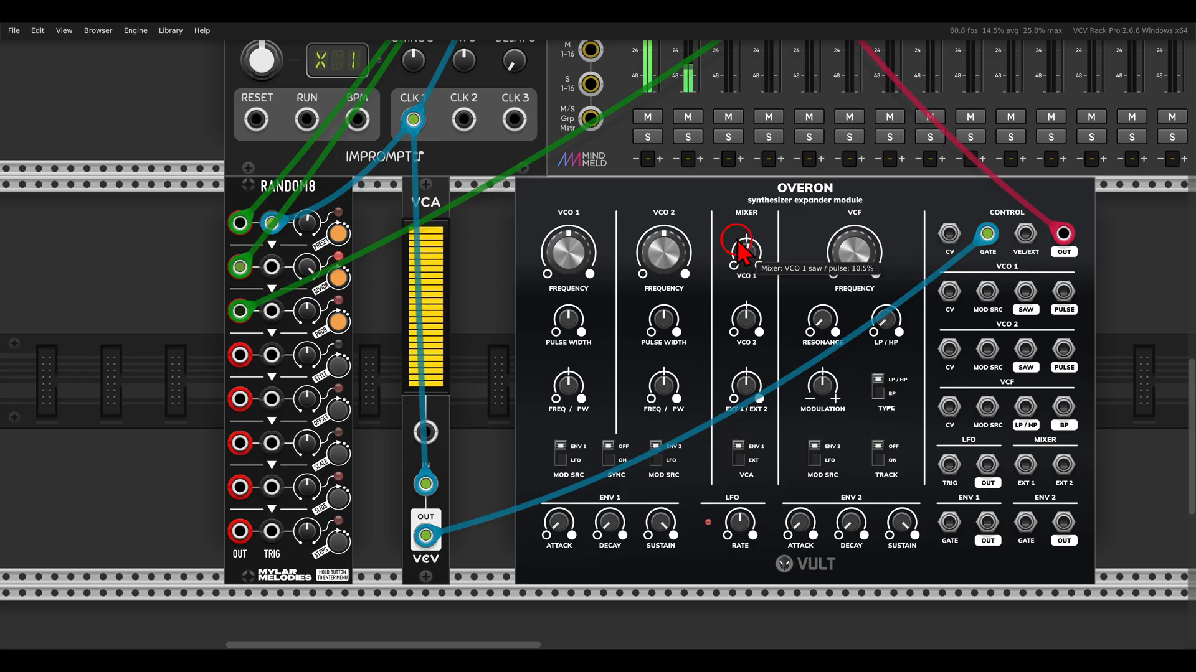Click the VCA module OUT jack

(425, 535)
